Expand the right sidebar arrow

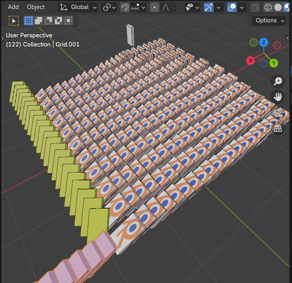(288, 38)
